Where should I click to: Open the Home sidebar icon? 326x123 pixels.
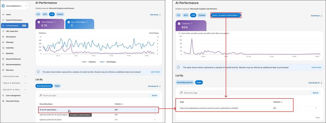[3, 14]
